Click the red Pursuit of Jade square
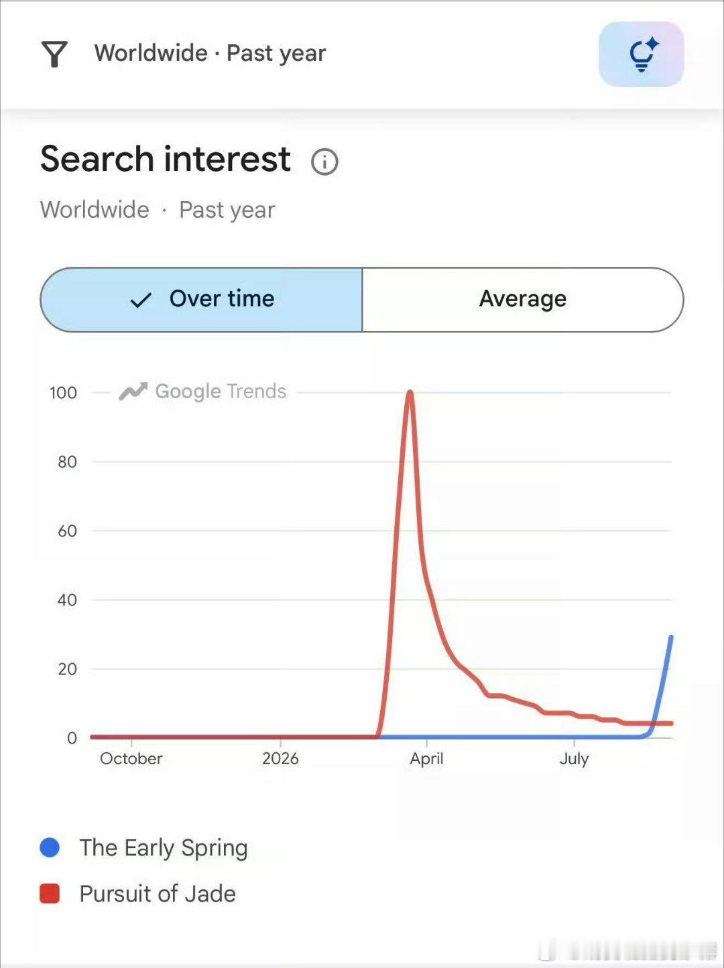 [50, 894]
